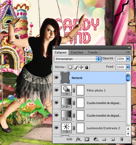Toggle mask link on Filtre photo 1

[x=74, y=90]
